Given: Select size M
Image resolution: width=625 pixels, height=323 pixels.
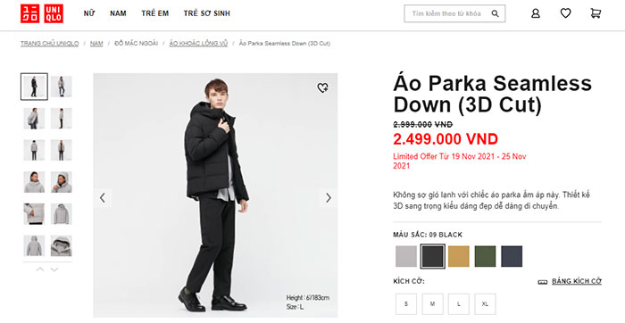Looking at the screenshot, I should click(432, 304).
